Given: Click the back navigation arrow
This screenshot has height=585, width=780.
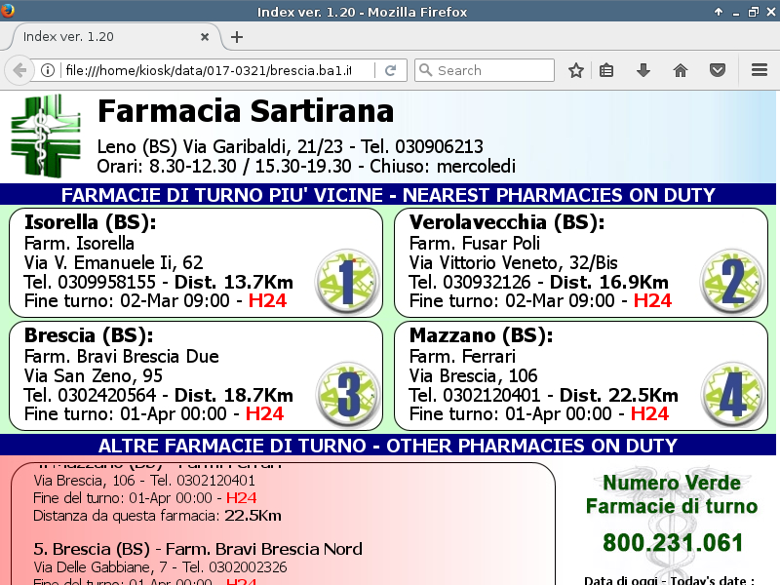Looking at the screenshot, I should (19, 70).
